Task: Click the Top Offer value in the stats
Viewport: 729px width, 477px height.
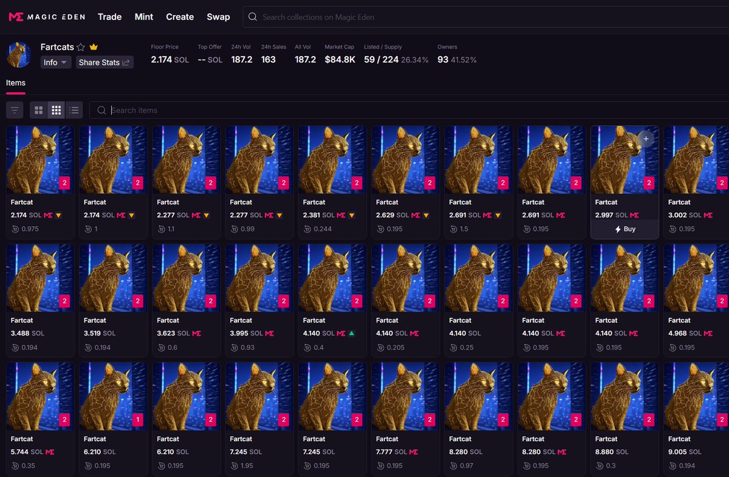Action: [x=210, y=60]
